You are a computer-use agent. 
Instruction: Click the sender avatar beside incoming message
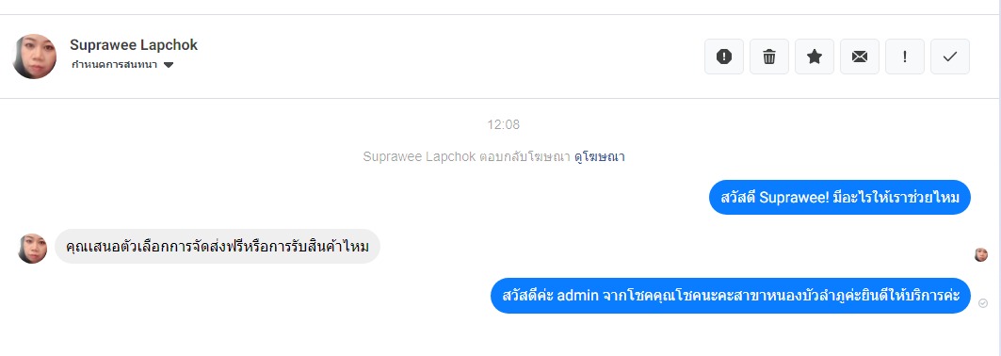[33, 249]
